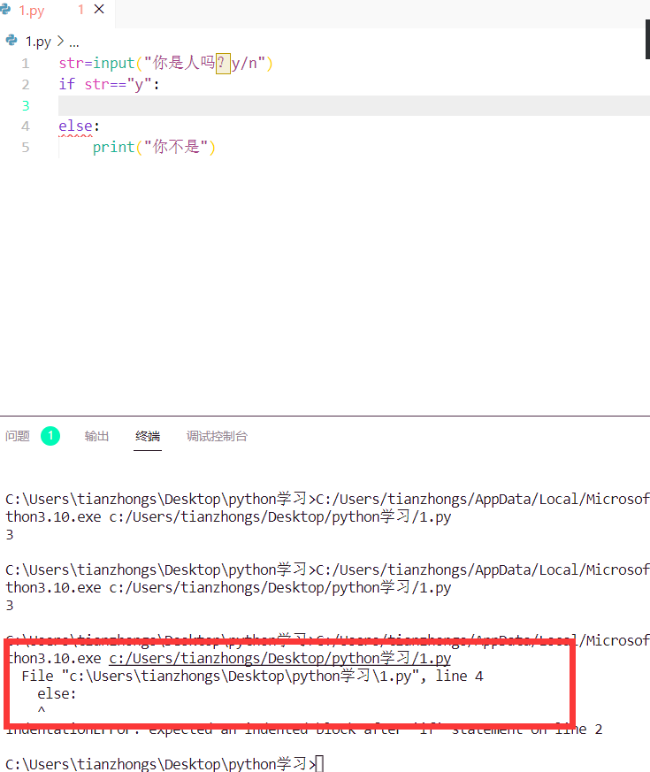
Task: Open the underlined 1.py path link in terminal
Action: coord(279,659)
